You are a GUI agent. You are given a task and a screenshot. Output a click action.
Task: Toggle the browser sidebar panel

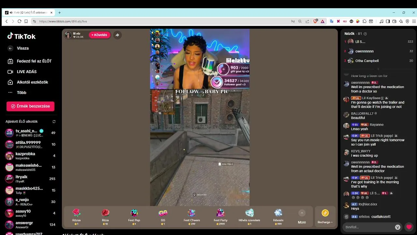(x=388, y=21)
